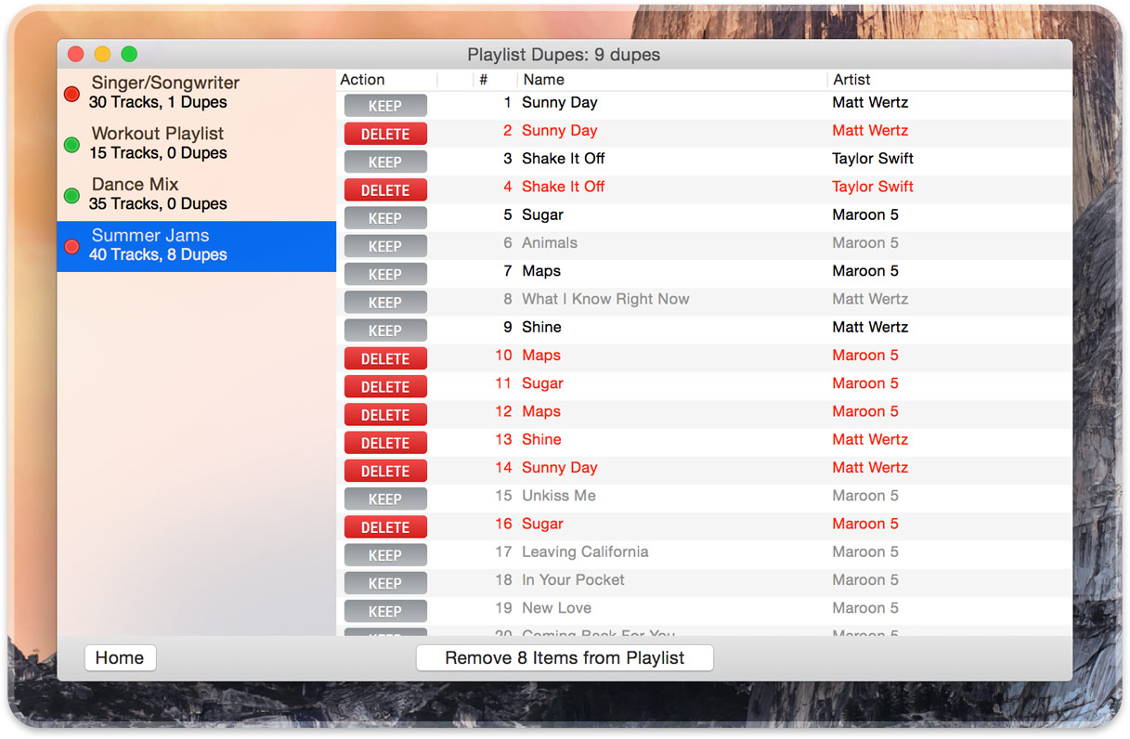The width and height of the screenshot is (1130, 739).
Task: Click the red status dot beside Singer/Songwriter
Action: (71, 93)
